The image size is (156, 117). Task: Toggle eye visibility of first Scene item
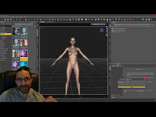point(112,28)
